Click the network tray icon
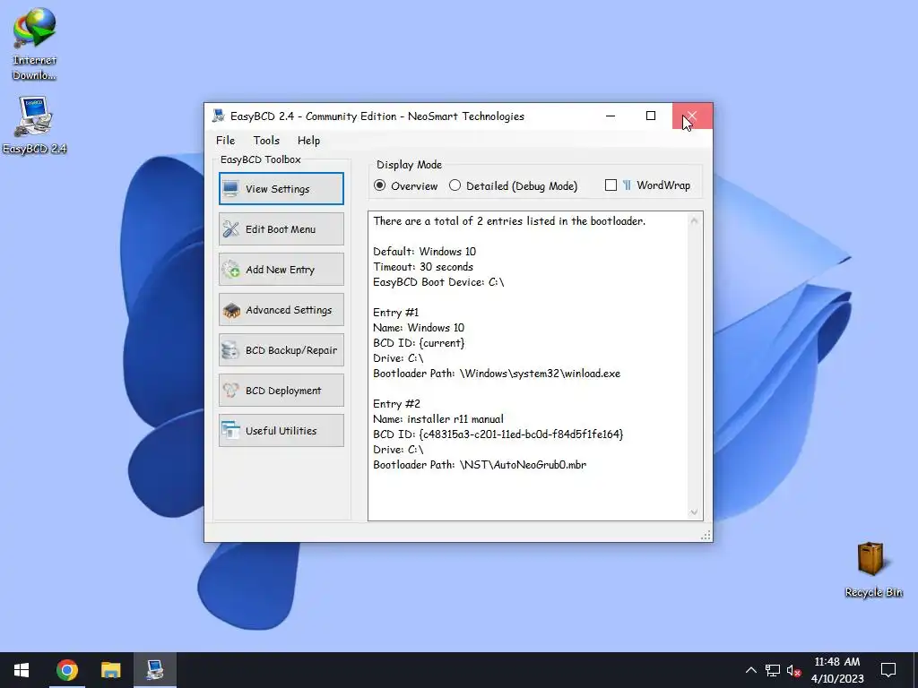 pos(773,670)
